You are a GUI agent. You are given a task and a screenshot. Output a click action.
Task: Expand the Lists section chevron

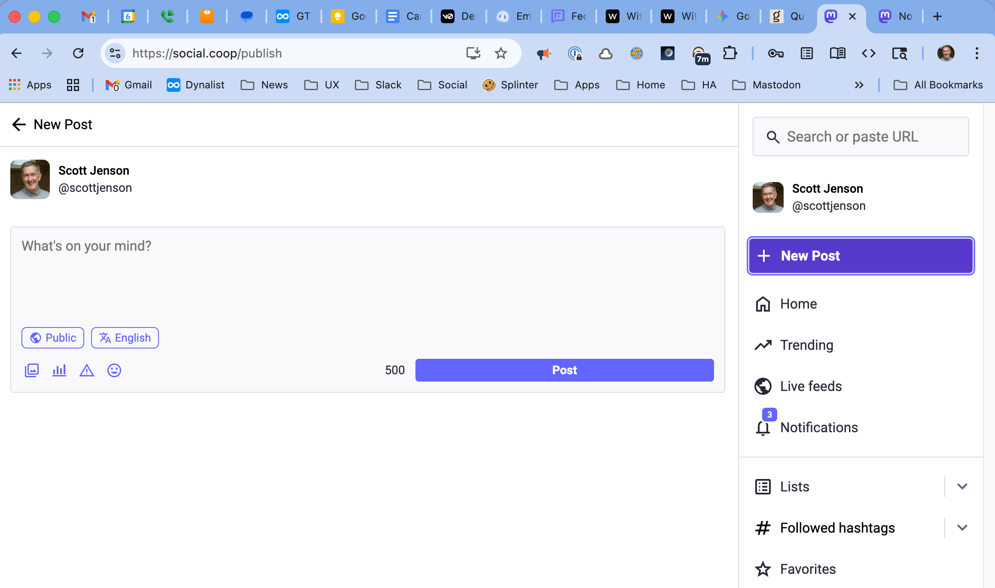tap(962, 486)
